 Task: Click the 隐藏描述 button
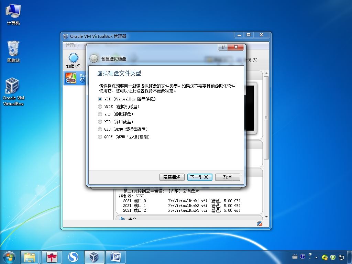coord(172,177)
